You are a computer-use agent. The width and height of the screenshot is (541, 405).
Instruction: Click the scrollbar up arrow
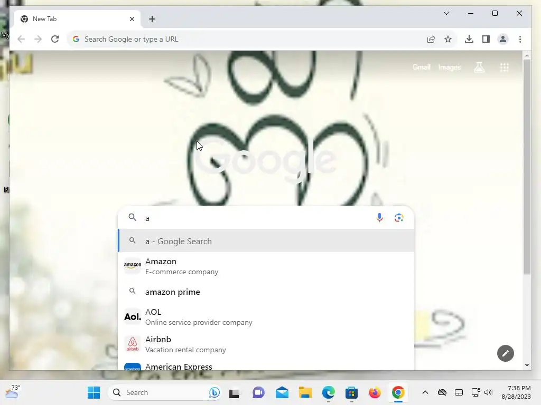point(527,55)
